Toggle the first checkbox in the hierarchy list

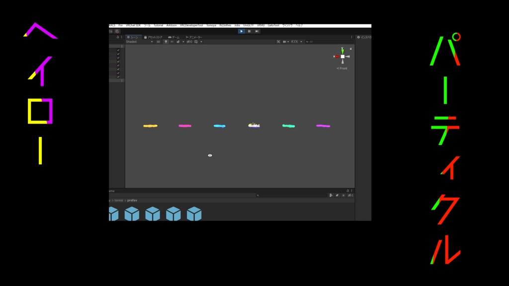118,50
